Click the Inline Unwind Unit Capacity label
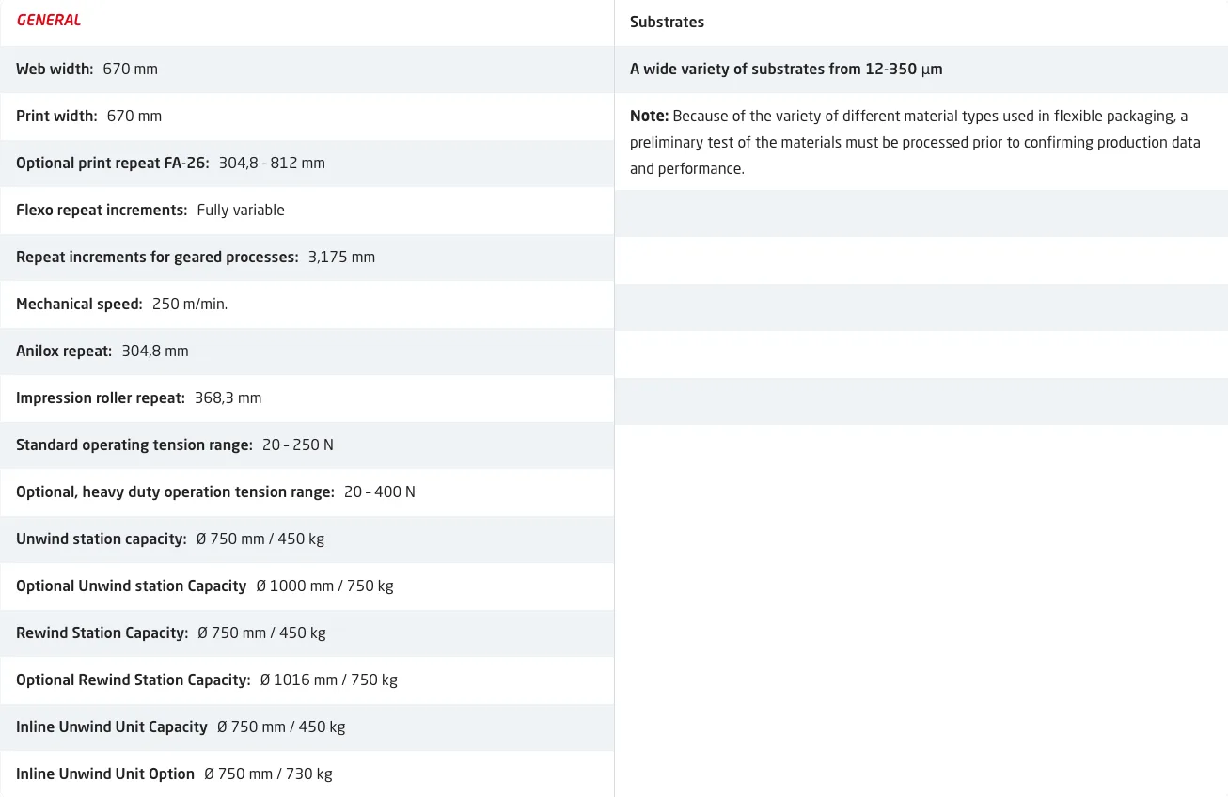The image size is (1228, 797). click(x=111, y=727)
